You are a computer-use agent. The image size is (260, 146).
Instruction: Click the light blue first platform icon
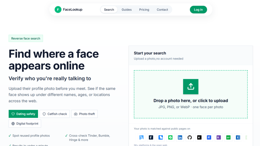click(x=141, y=137)
